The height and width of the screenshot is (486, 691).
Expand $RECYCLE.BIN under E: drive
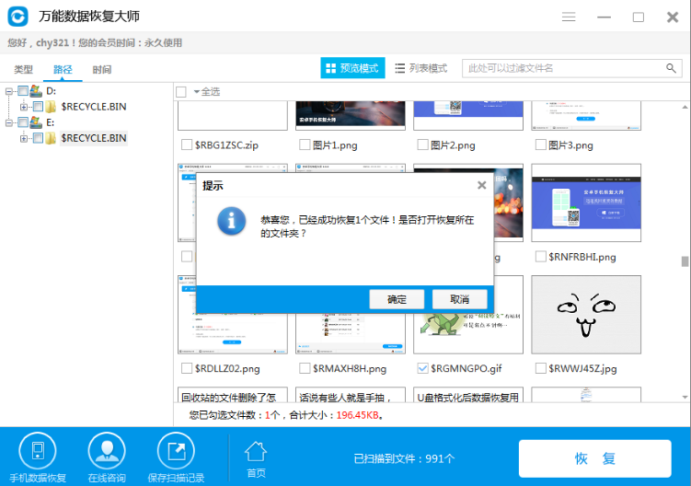(x=24, y=138)
